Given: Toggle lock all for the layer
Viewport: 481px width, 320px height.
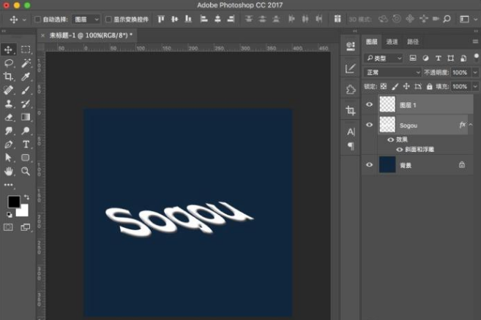Looking at the screenshot, I should coord(430,86).
